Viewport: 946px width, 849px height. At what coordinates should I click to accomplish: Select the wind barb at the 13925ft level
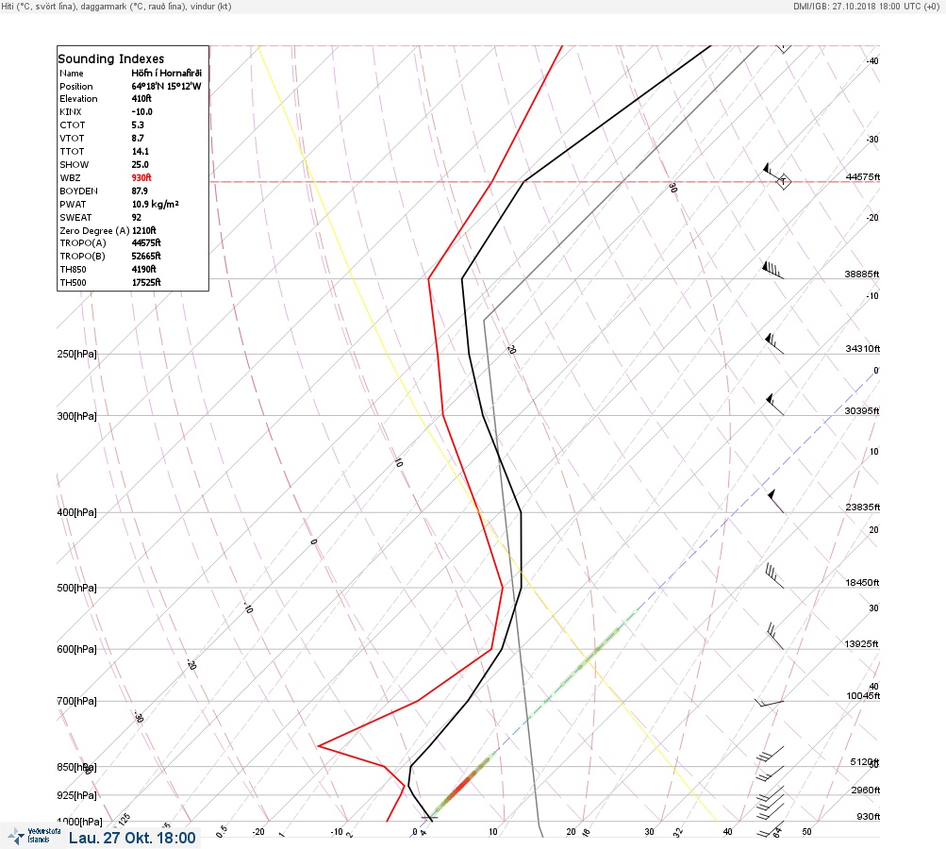click(775, 637)
